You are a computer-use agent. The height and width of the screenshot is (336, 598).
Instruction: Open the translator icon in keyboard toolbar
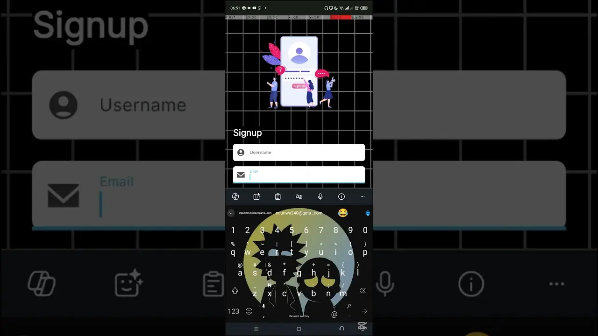[x=299, y=196]
